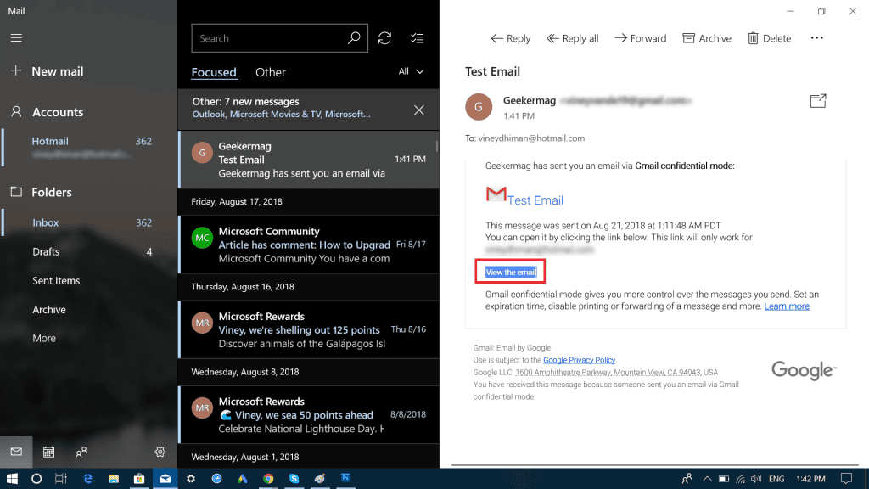Open People app icon in sidebar
The height and width of the screenshot is (489, 869).
click(x=81, y=452)
